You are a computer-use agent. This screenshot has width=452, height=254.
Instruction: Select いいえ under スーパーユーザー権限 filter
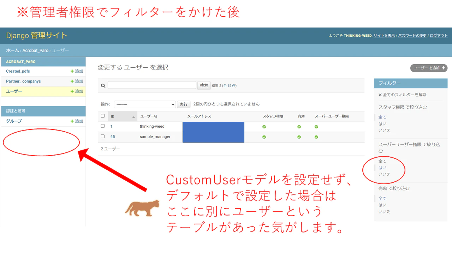pos(384,175)
